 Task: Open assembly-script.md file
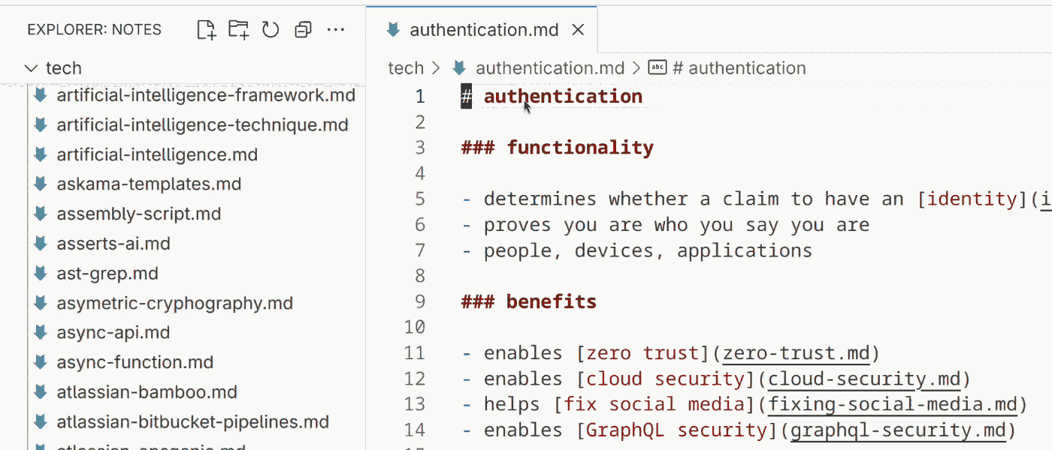click(139, 214)
